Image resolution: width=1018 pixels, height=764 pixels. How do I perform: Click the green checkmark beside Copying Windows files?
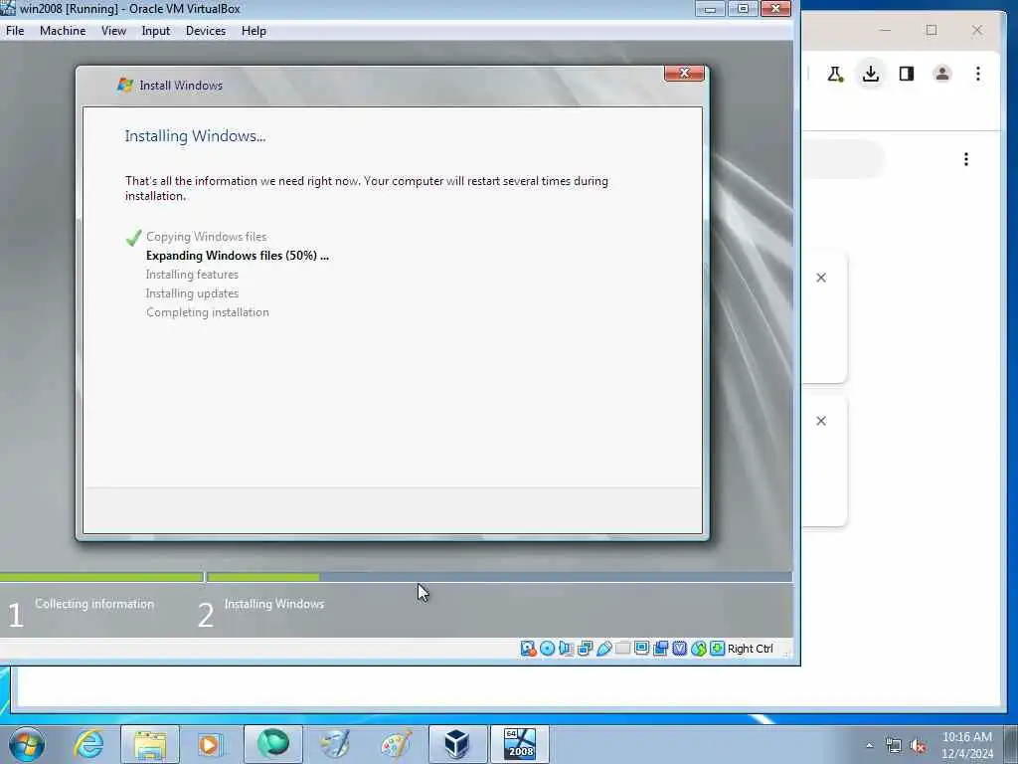134,238
